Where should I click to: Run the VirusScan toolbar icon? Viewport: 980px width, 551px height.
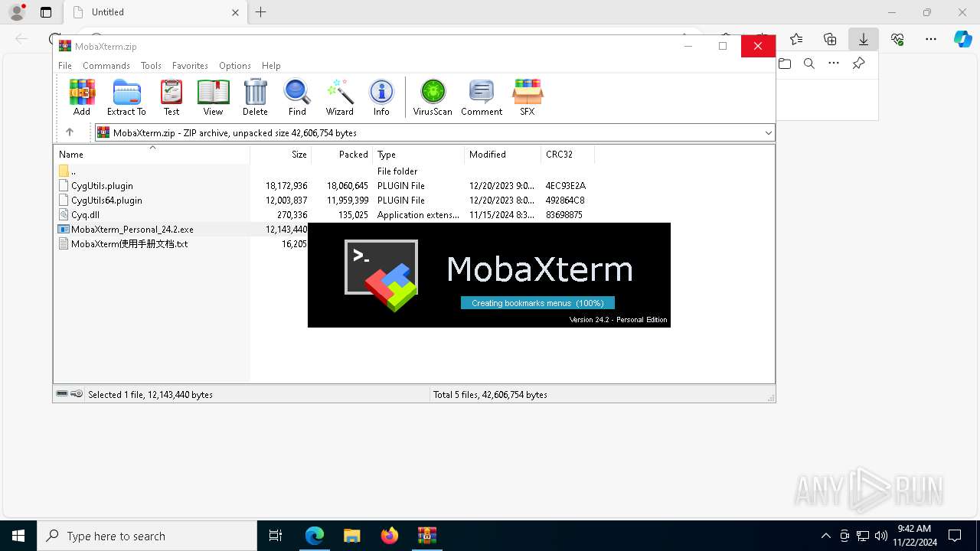433,97
